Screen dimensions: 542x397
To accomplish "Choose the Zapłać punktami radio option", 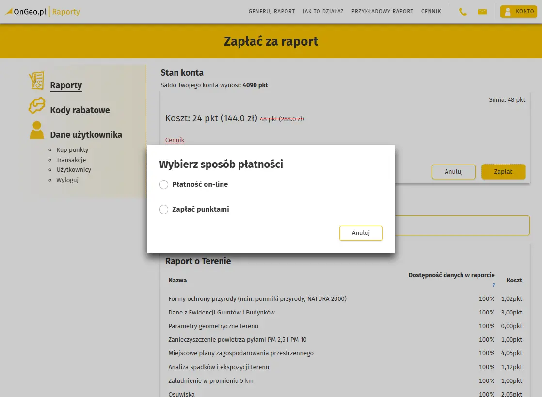I will [x=164, y=210].
